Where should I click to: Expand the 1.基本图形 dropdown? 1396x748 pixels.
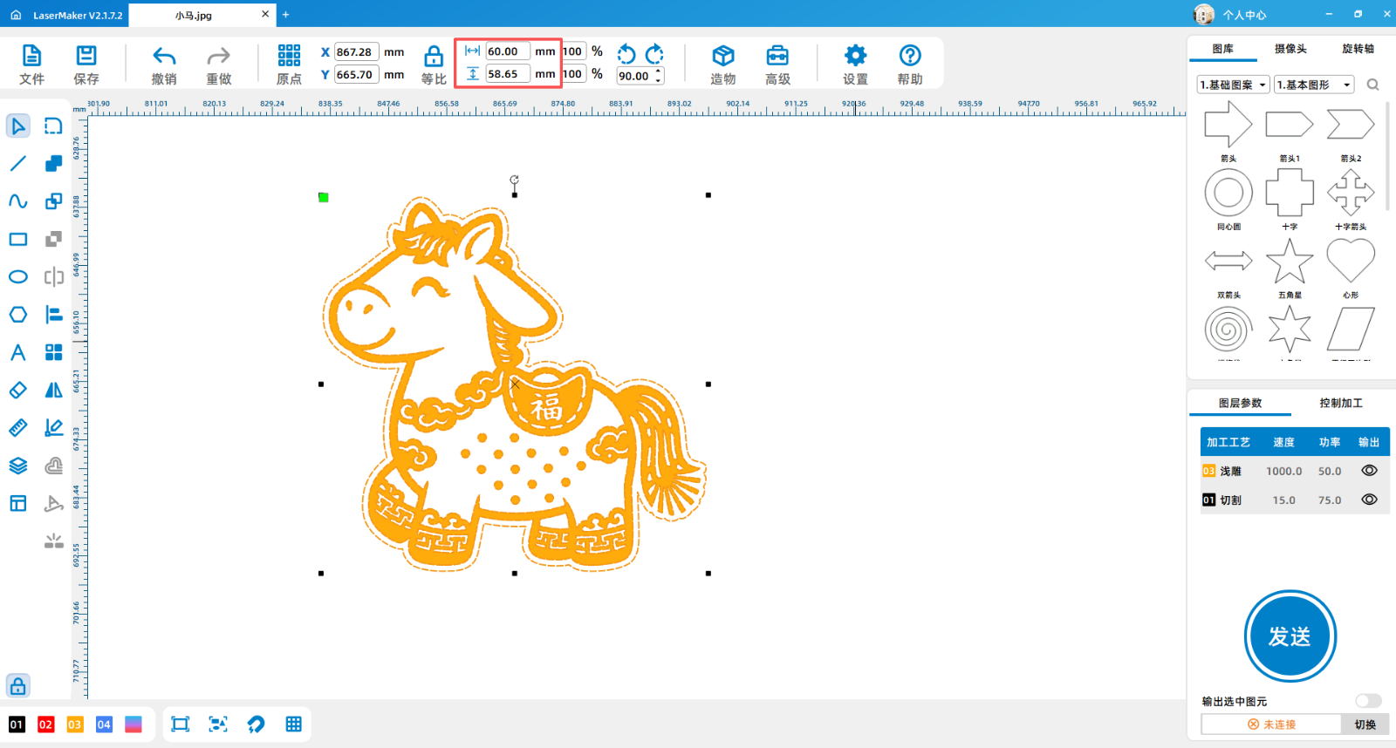coord(1313,85)
